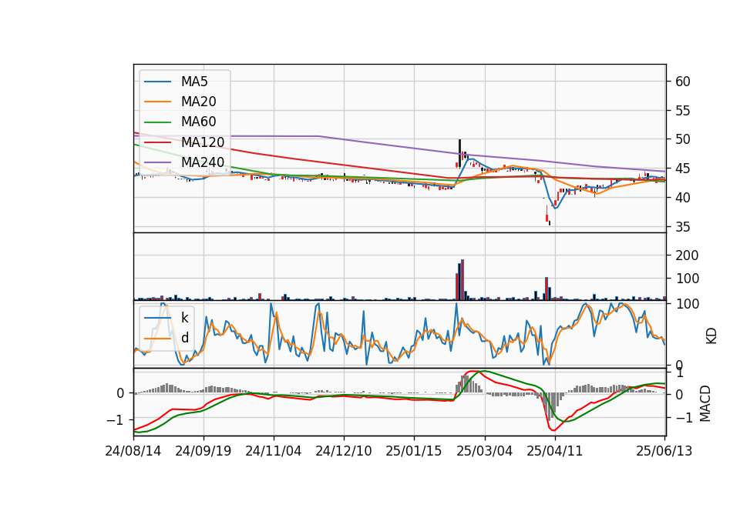Click the 'k' label in KD legend
Screen dimensions: 740x531
[184, 318]
